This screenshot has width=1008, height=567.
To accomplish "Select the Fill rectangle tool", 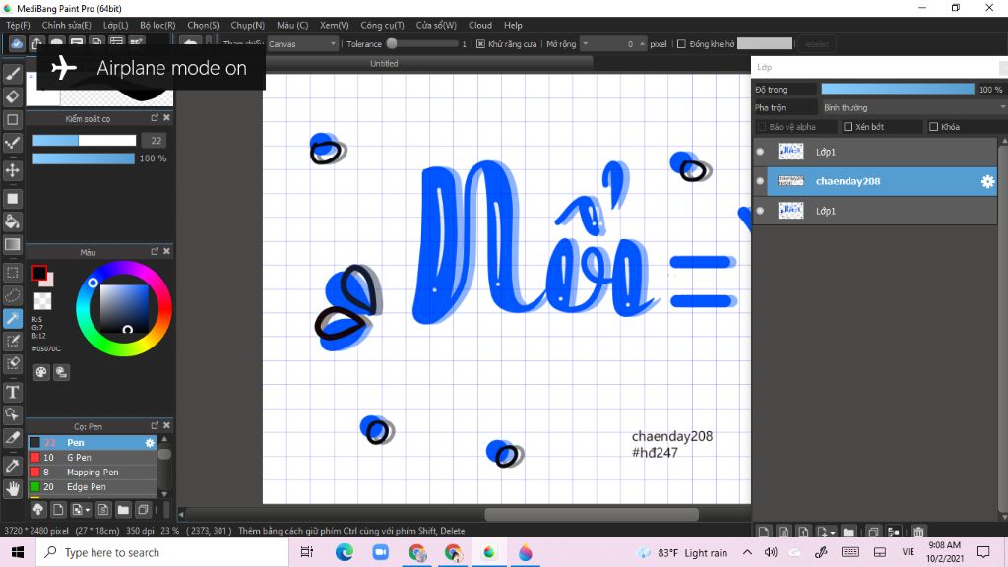I will (x=12, y=199).
